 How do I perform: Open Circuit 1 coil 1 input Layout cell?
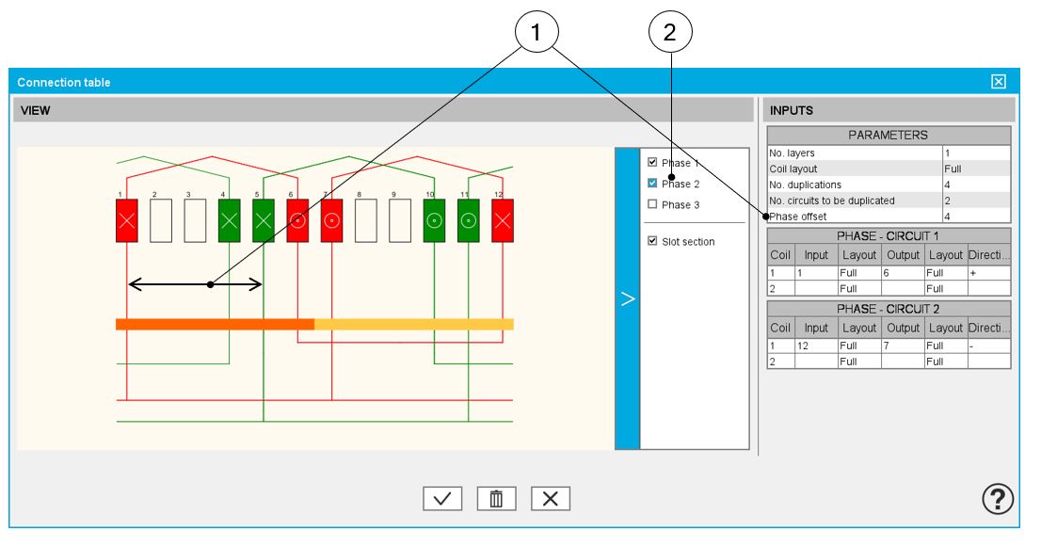tap(858, 271)
